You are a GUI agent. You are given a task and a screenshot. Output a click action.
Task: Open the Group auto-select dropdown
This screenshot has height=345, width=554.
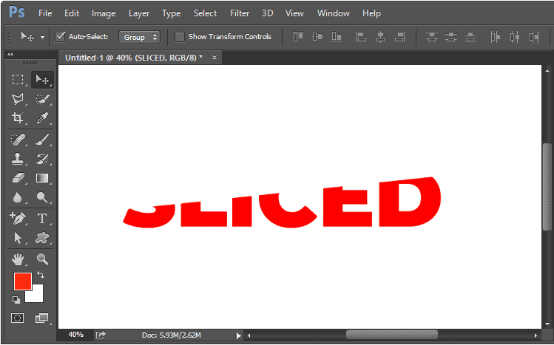click(x=139, y=37)
